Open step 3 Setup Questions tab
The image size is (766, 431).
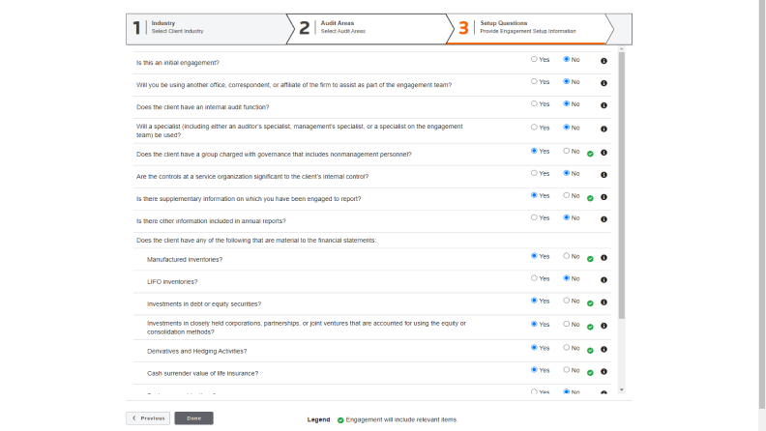click(x=527, y=28)
